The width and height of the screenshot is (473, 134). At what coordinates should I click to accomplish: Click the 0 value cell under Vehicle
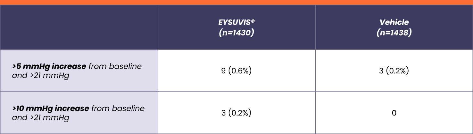[394, 113]
